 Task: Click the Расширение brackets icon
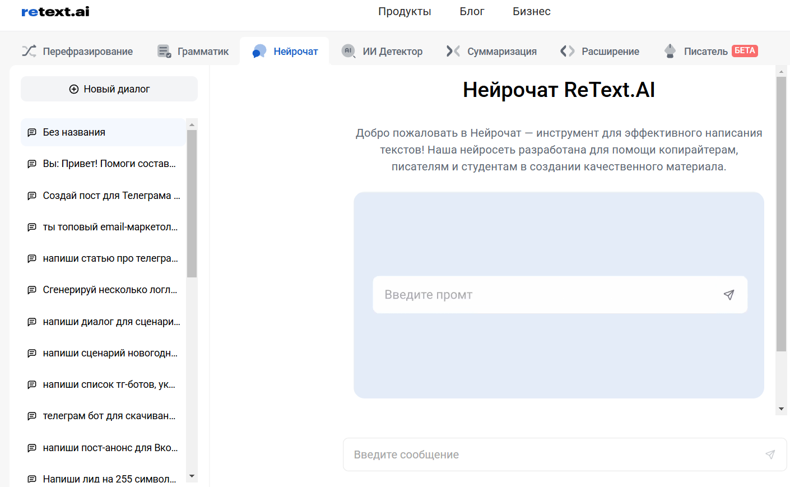point(567,51)
